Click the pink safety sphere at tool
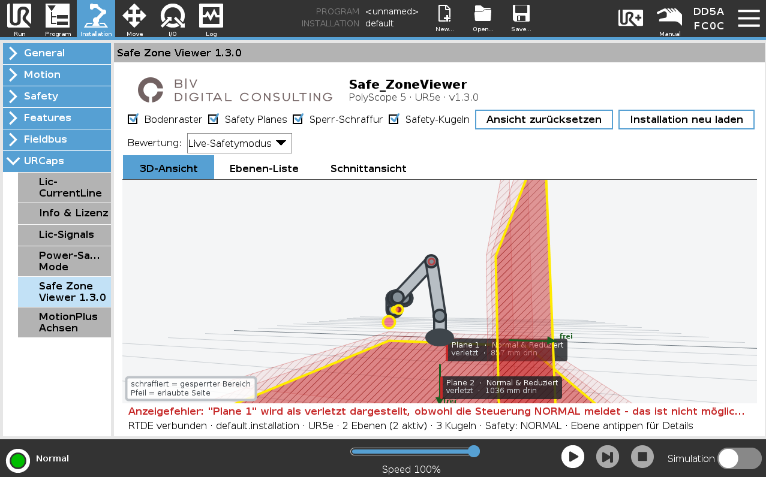Image resolution: width=766 pixels, height=477 pixels. tap(389, 322)
